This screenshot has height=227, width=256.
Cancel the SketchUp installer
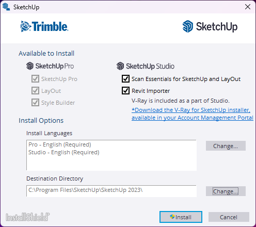229,217
